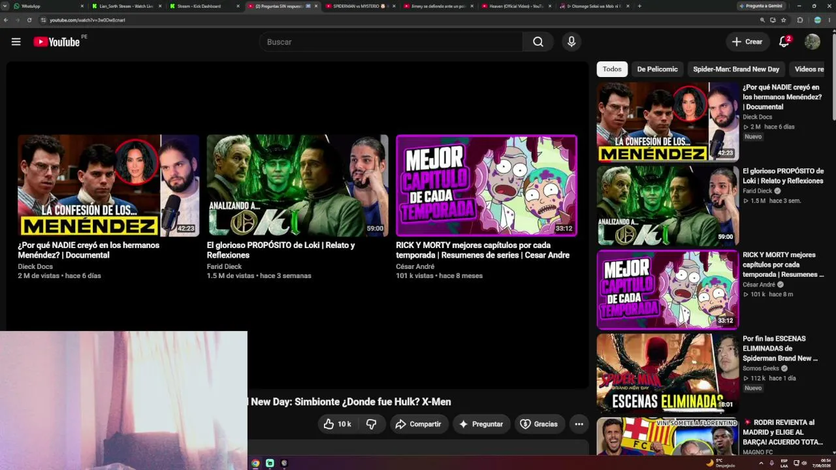
Task: Switch to the Lian_Sorth Stream tab
Action: pos(127,6)
